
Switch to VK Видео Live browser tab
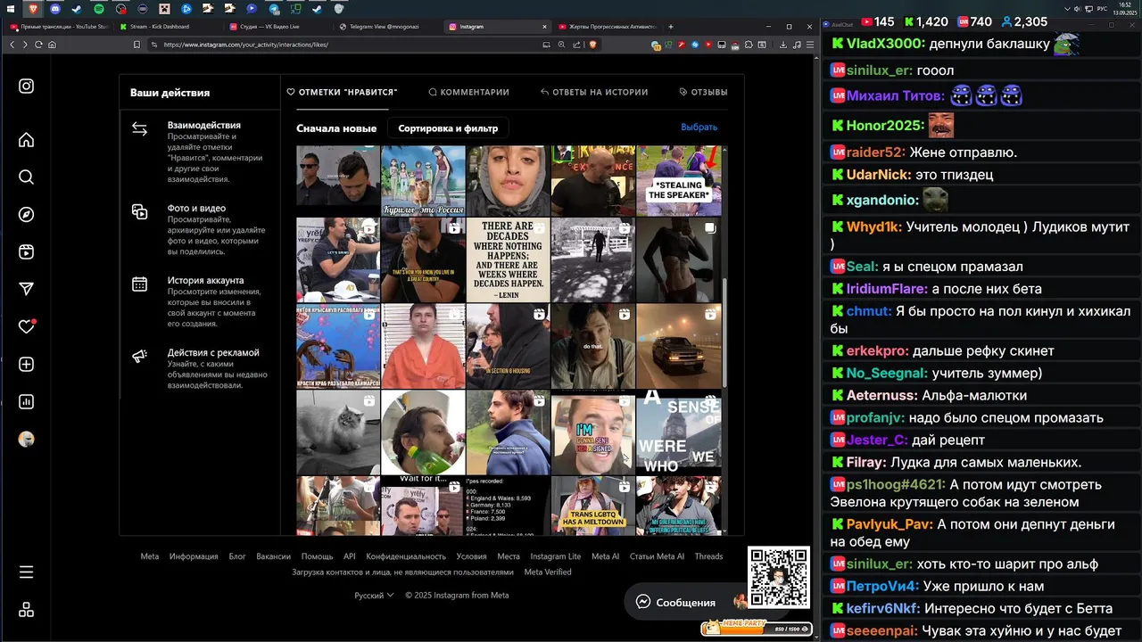point(277,27)
